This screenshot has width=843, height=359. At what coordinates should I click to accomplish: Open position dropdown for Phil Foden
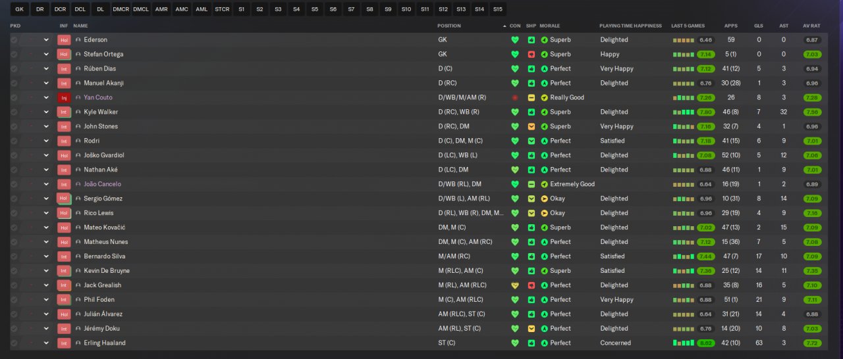(x=46, y=300)
